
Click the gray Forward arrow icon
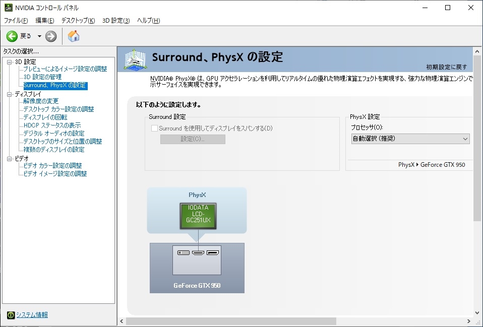coord(51,36)
